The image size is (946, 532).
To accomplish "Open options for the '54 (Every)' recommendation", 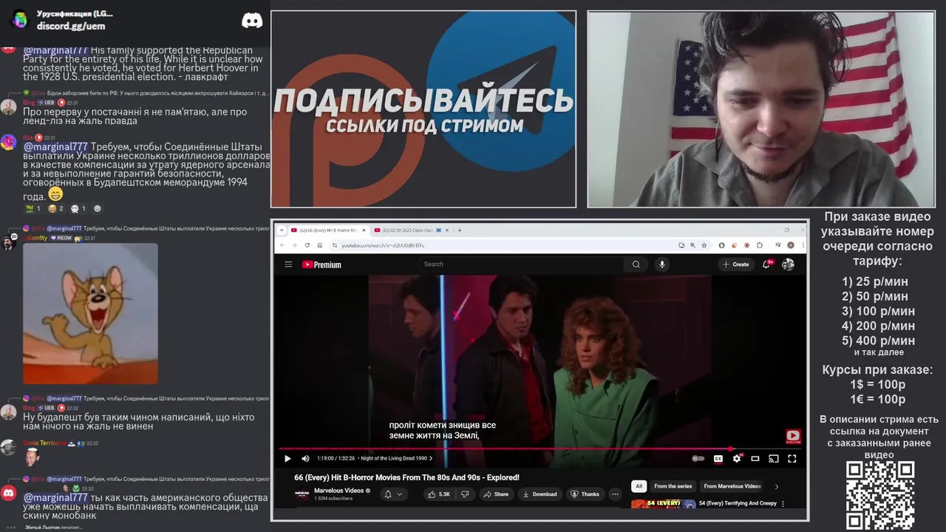I will pos(783,504).
